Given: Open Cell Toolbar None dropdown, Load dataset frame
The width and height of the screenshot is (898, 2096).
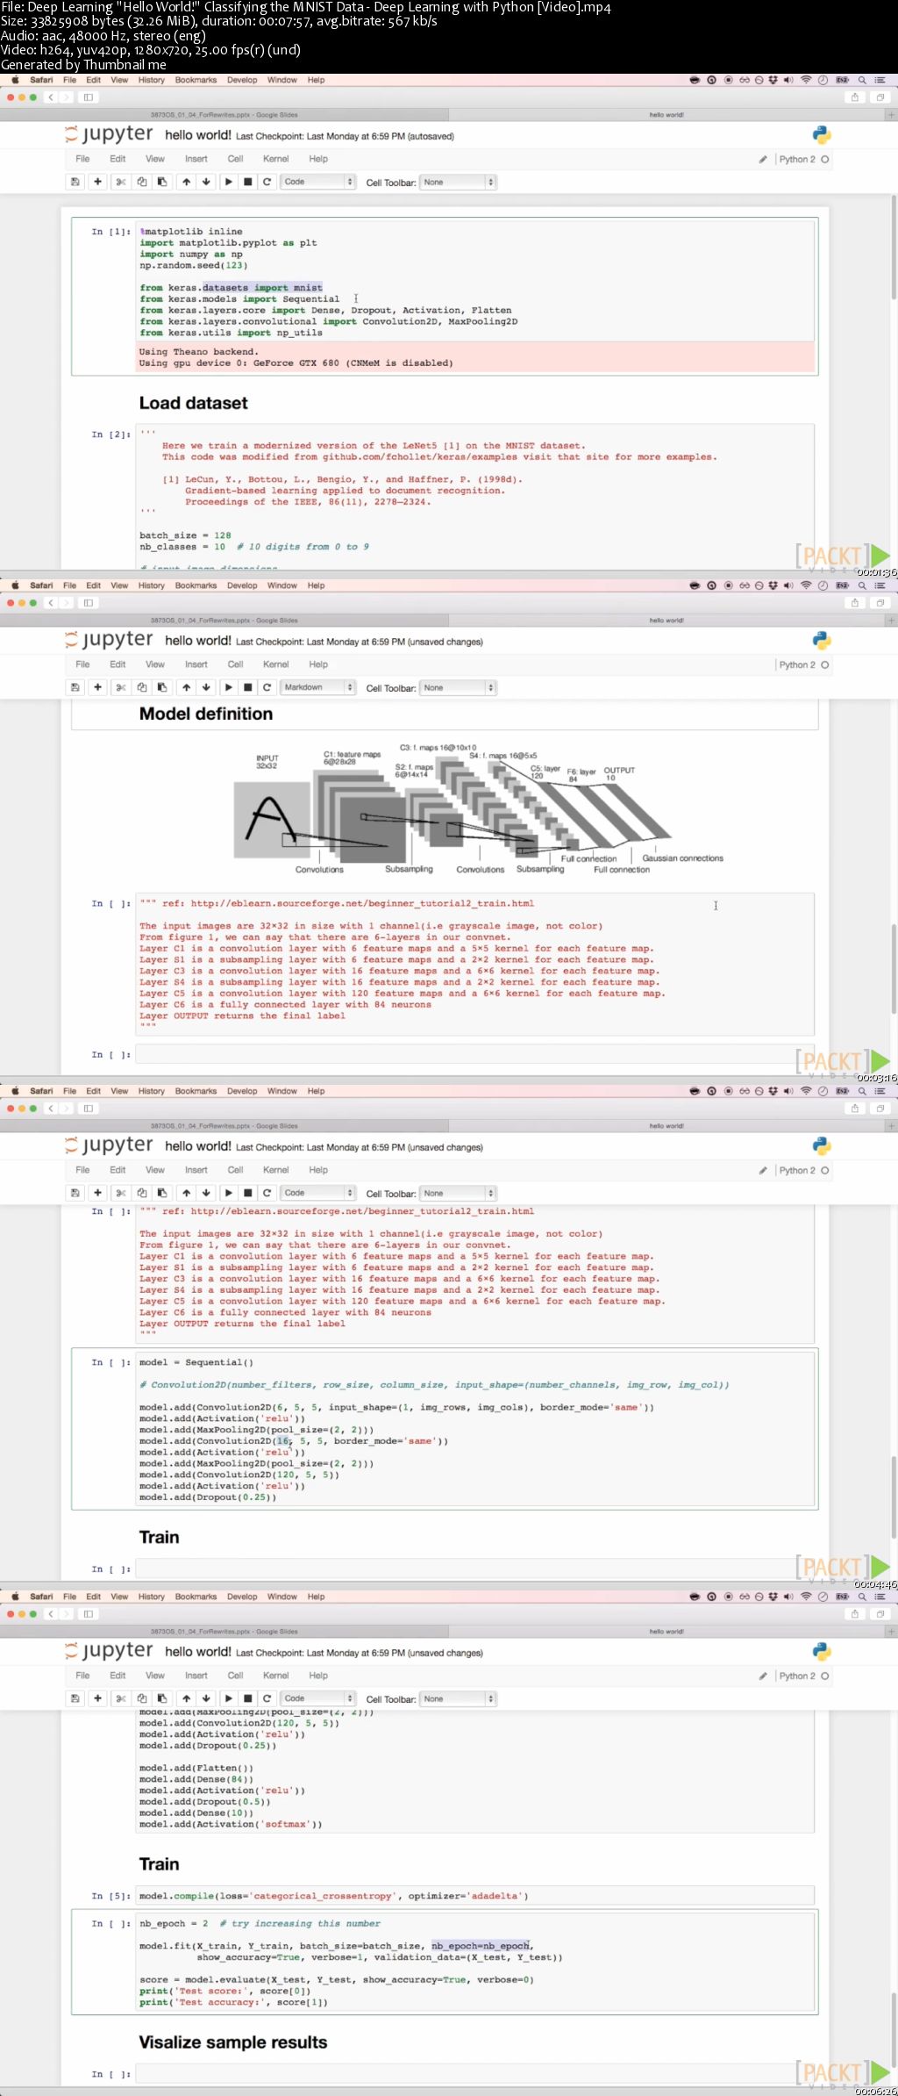Looking at the screenshot, I should (x=458, y=182).
